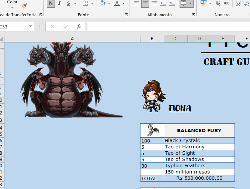The image size is (250, 189).
Task: Click the CRAFT GU title text
Action: [x=226, y=62]
